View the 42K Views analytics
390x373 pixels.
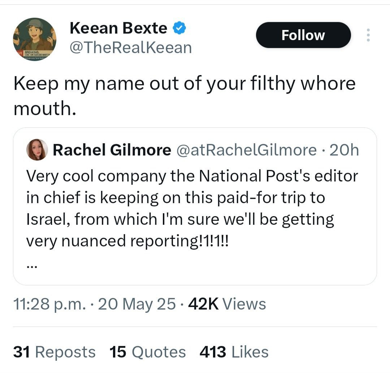227,304
